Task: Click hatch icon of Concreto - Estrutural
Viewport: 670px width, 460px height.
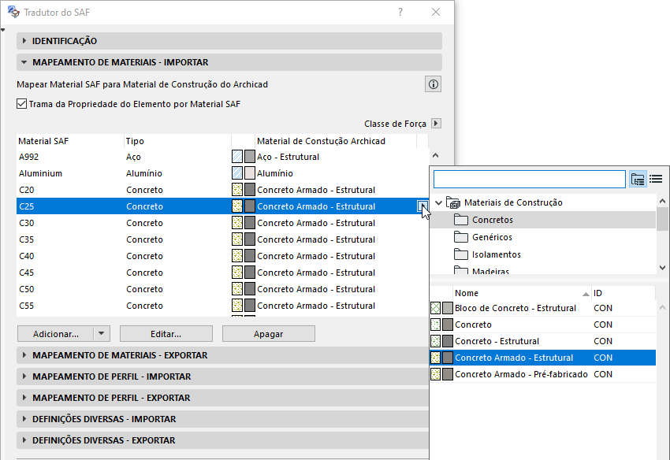Action: point(435,341)
